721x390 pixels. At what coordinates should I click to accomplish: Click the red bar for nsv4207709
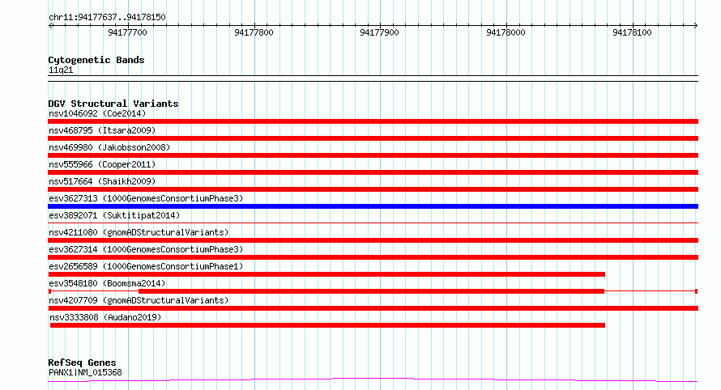(x=373, y=308)
